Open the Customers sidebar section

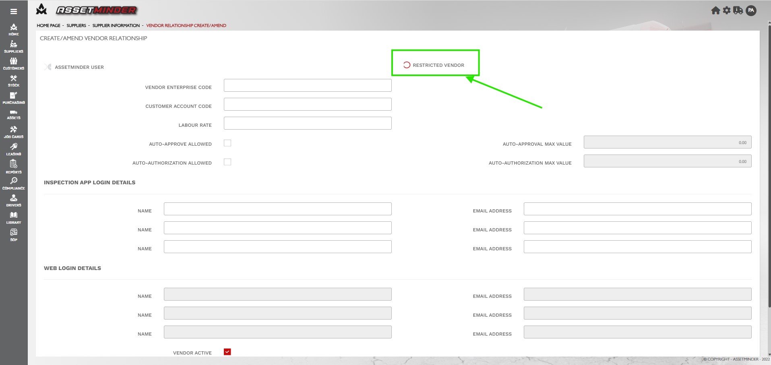coord(14,64)
